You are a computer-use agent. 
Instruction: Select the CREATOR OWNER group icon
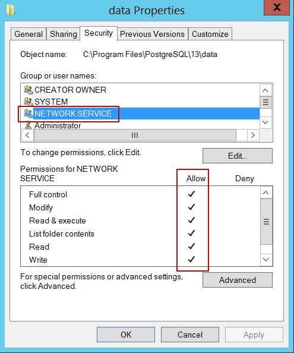pyautogui.click(x=29, y=90)
